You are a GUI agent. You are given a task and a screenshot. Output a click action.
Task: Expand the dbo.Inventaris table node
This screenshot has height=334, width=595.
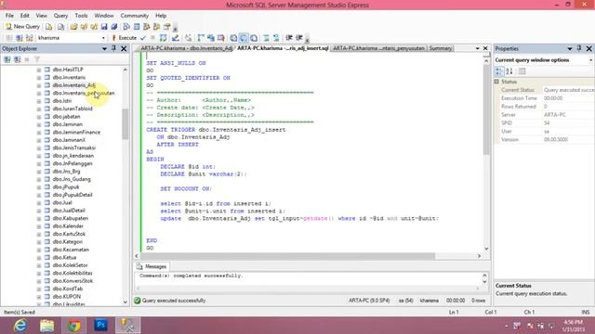point(39,78)
